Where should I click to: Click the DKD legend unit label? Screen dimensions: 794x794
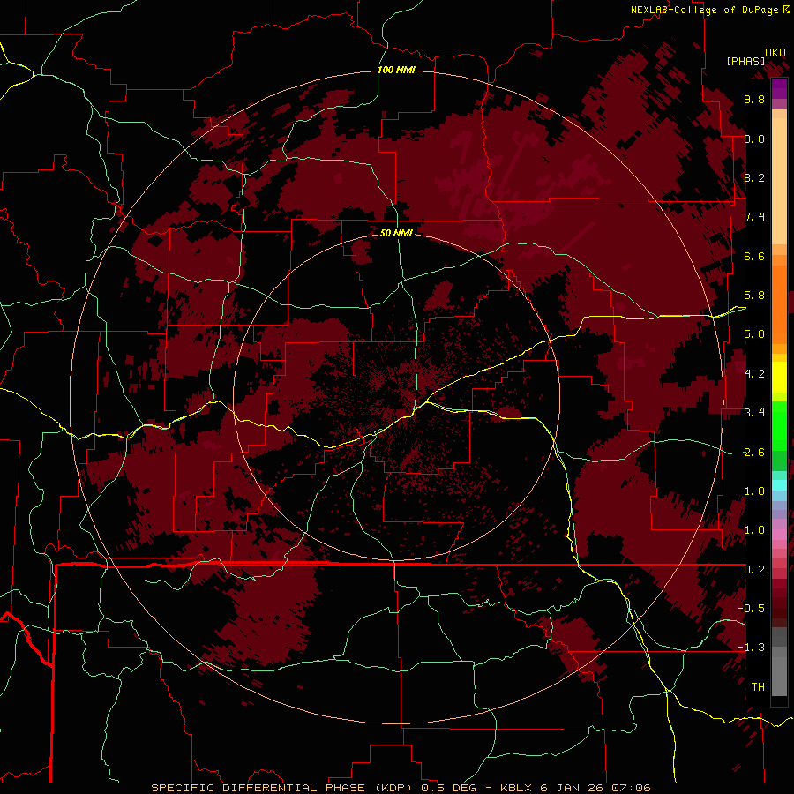pyautogui.click(x=775, y=53)
